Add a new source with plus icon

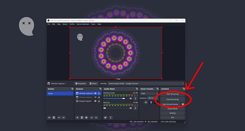coord(77,117)
